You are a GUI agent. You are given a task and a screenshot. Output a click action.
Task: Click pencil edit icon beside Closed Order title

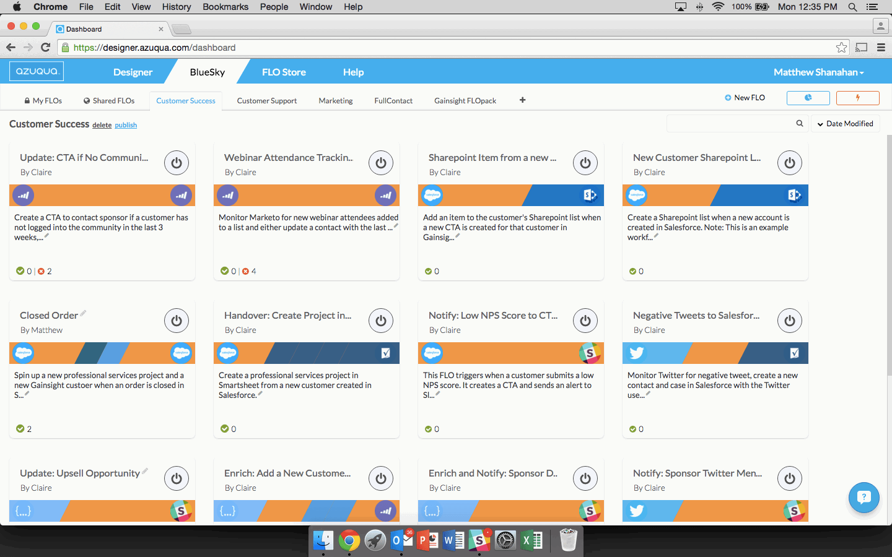[83, 313]
